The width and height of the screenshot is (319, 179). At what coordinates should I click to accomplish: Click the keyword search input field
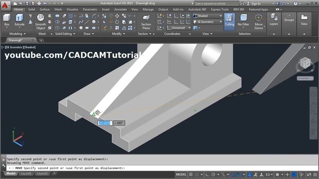[x=216, y=3]
